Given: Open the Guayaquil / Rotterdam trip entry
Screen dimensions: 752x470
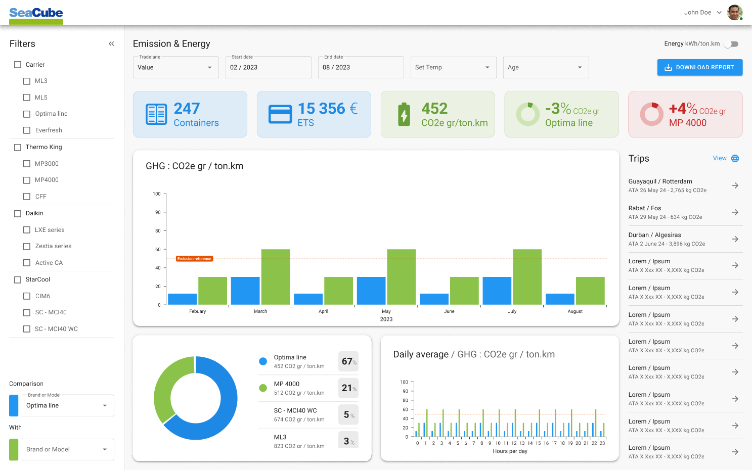Looking at the screenshot, I should click(686, 185).
